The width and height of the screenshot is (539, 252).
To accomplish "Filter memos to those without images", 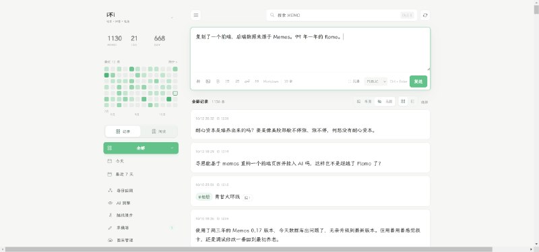I will coord(385,102).
